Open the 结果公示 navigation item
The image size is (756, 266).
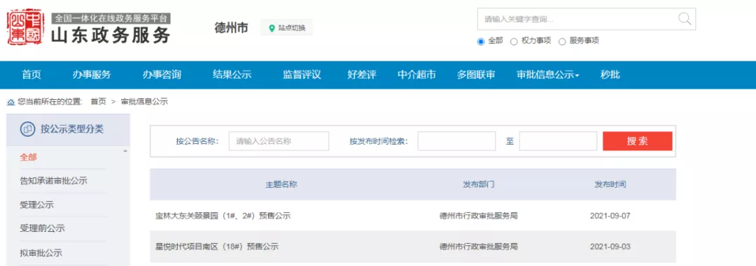pos(232,75)
